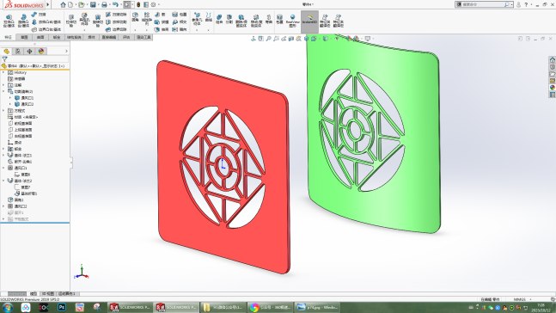Select the Split tool
556x313 pixels.
tap(229, 19)
